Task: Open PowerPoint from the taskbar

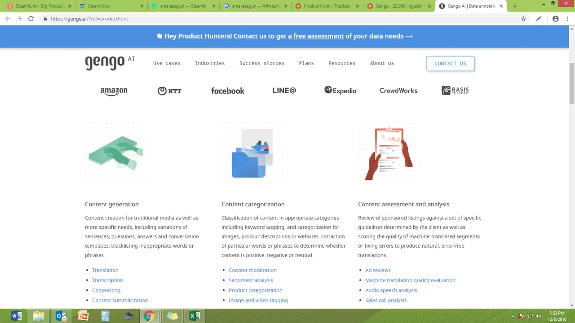Action: (83, 316)
